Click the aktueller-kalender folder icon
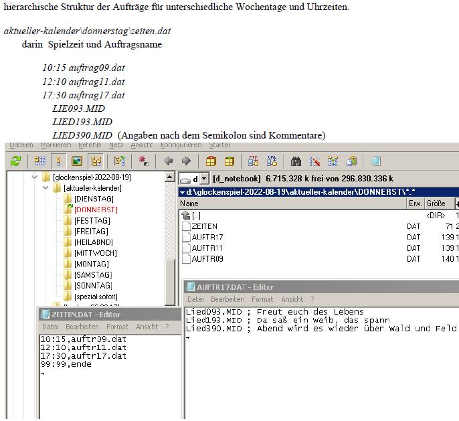Viewport: 459px width, 421px height. click(x=57, y=188)
